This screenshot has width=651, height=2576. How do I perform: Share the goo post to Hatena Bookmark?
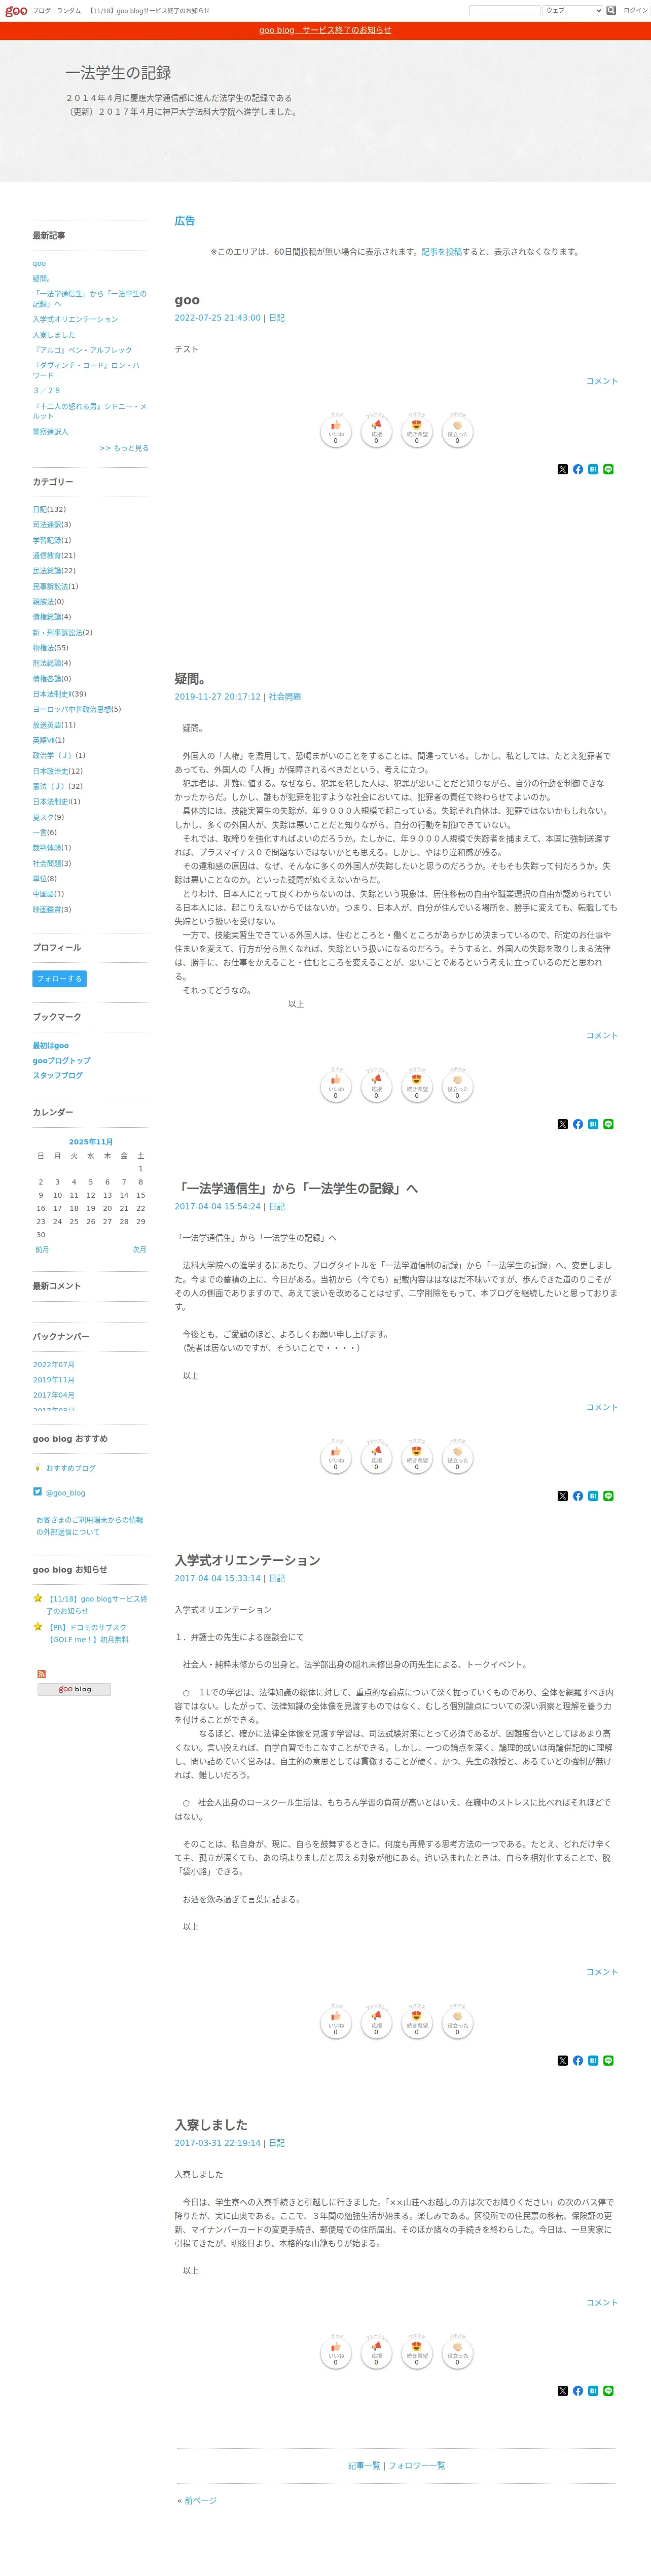tap(593, 469)
